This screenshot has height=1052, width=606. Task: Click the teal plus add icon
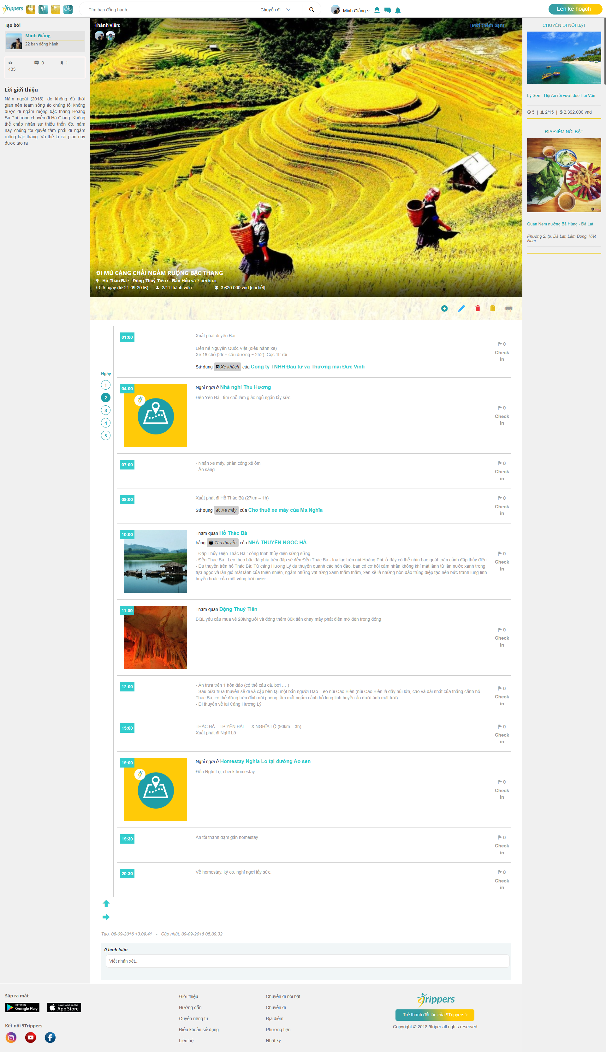pyautogui.click(x=444, y=308)
